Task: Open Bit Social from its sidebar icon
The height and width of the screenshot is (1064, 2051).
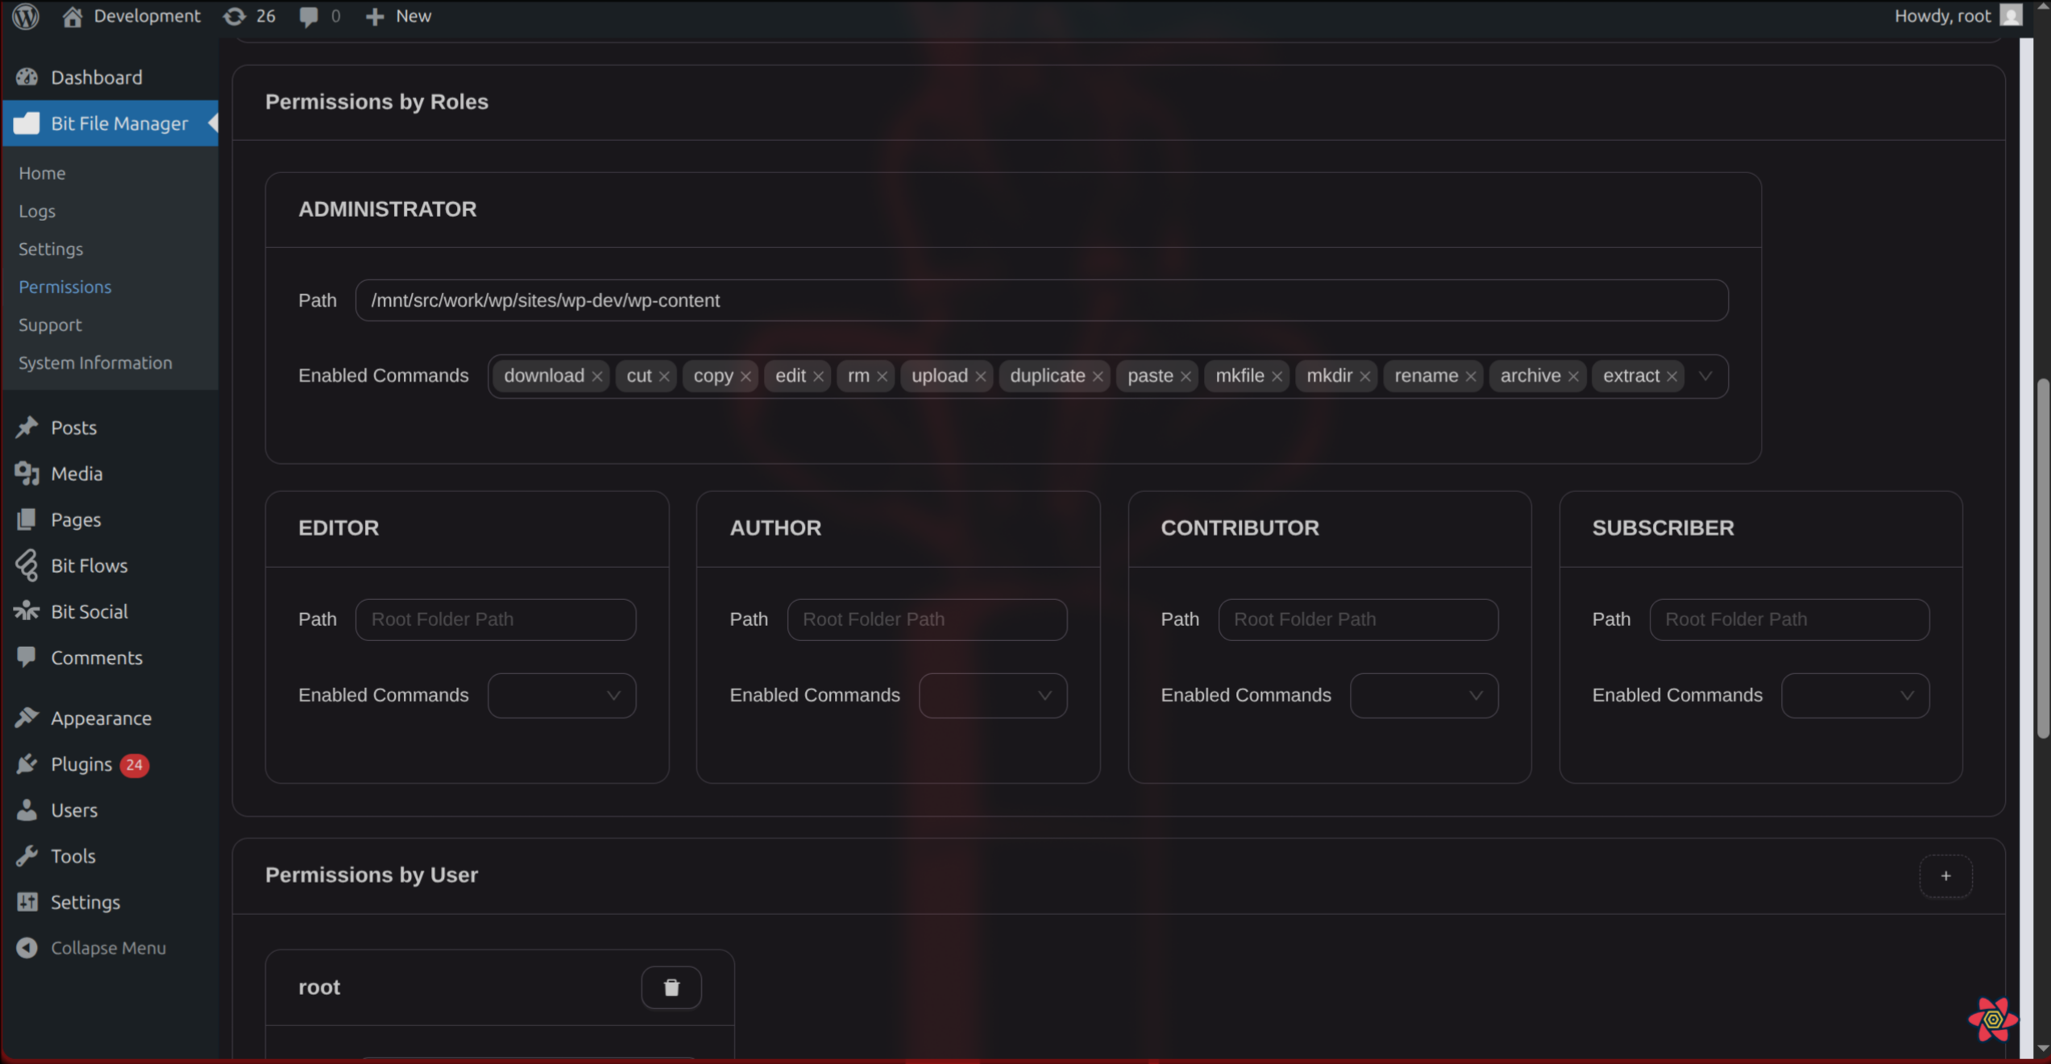Action: [27, 611]
